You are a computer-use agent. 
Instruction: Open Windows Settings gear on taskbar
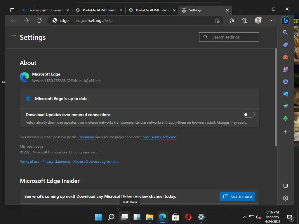tap(201, 217)
